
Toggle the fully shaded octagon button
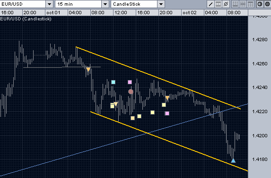coord(268,4)
